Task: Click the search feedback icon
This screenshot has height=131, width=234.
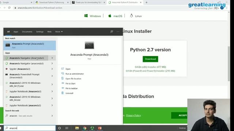Action: [112, 32]
